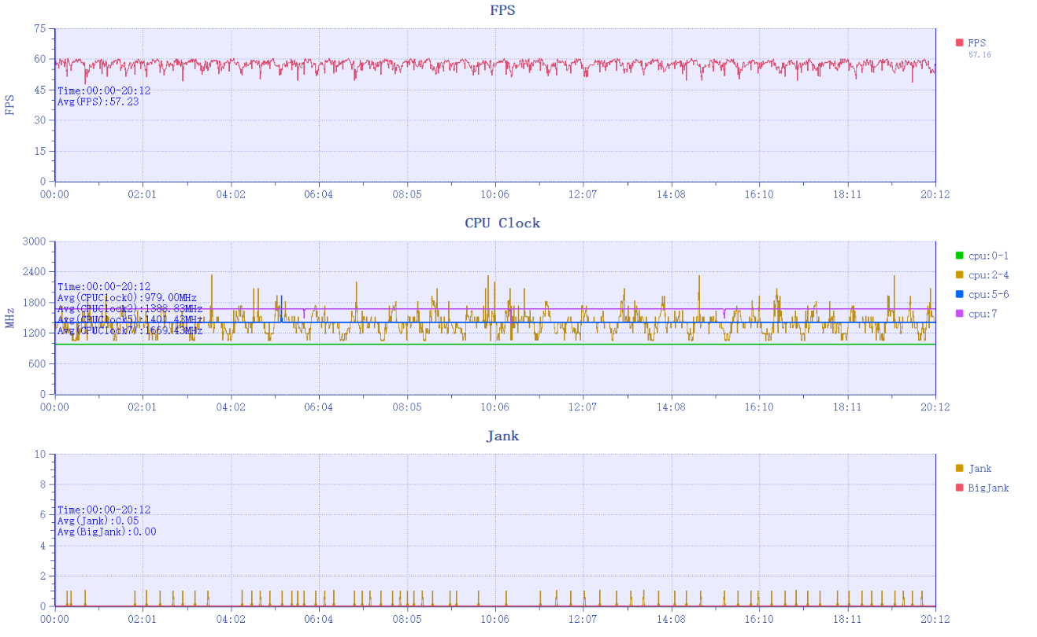The image size is (1037, 637).
Task: Click the 57.16 value under FPS legend
Action: [980, 55]
